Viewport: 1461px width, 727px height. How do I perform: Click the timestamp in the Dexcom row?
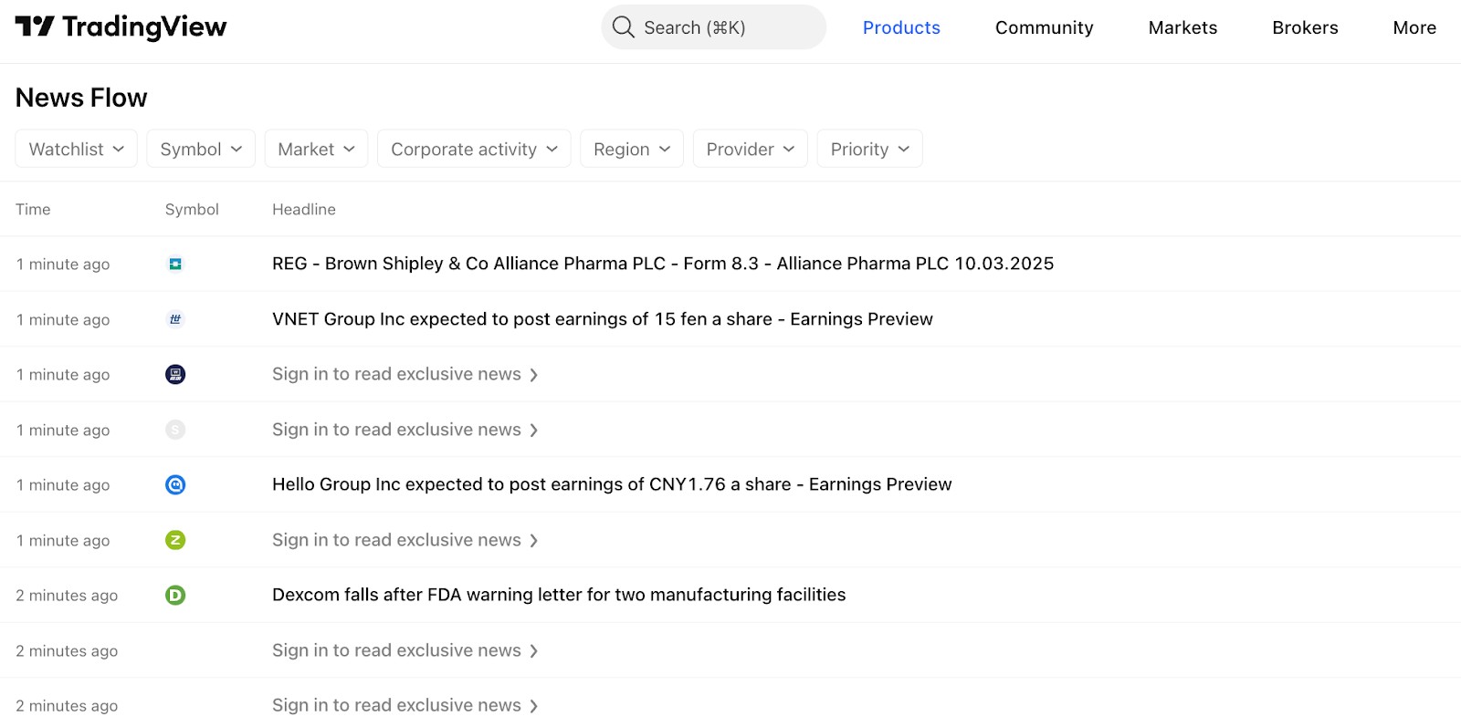point(67,596)
